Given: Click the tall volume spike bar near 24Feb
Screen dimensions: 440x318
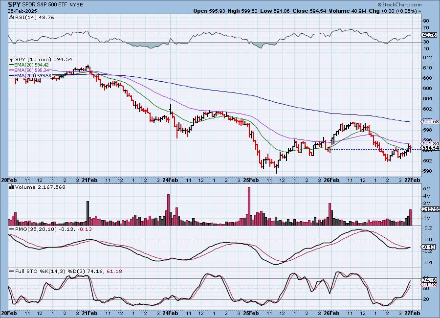Looking at the screenshot, I should coord(169,210).
